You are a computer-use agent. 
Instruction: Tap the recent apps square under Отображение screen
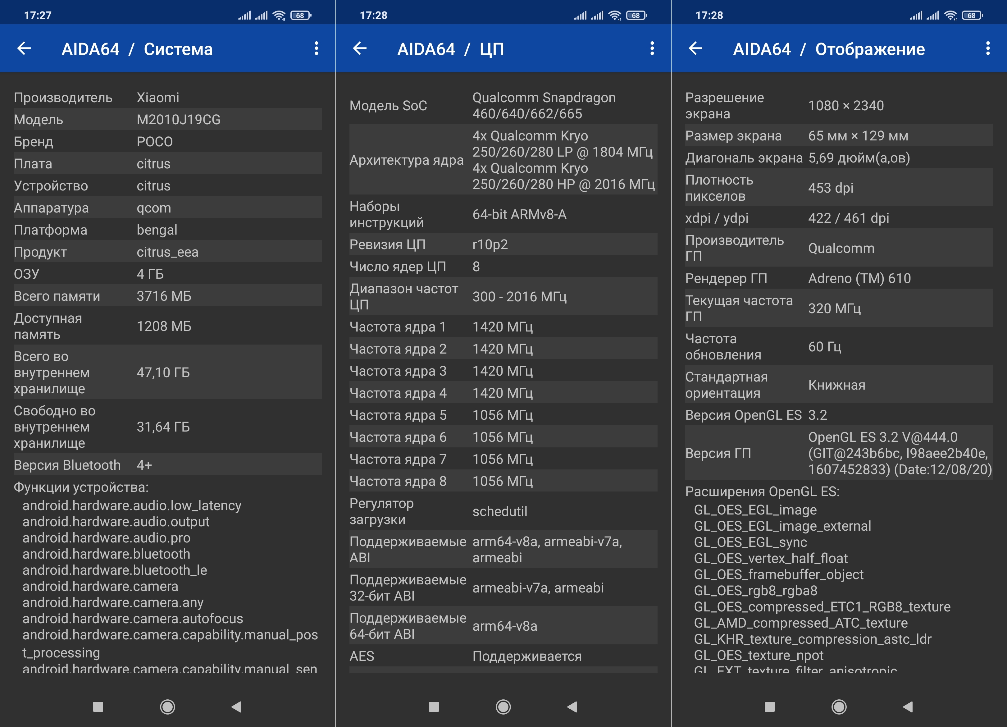[769, 706]
